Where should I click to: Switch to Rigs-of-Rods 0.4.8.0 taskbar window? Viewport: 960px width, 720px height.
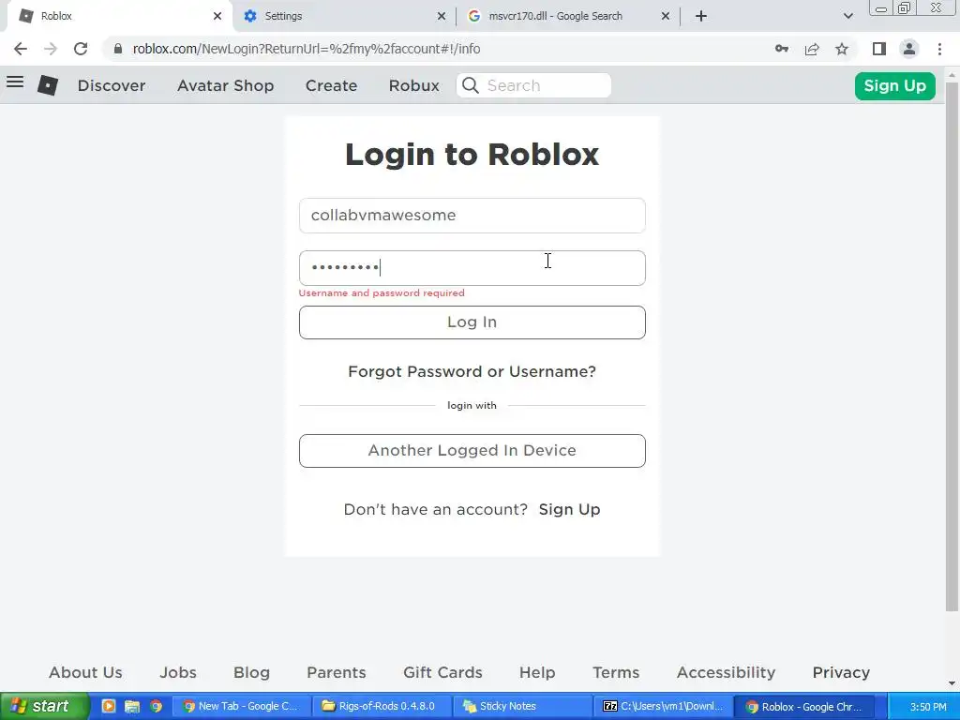[382, 707]
